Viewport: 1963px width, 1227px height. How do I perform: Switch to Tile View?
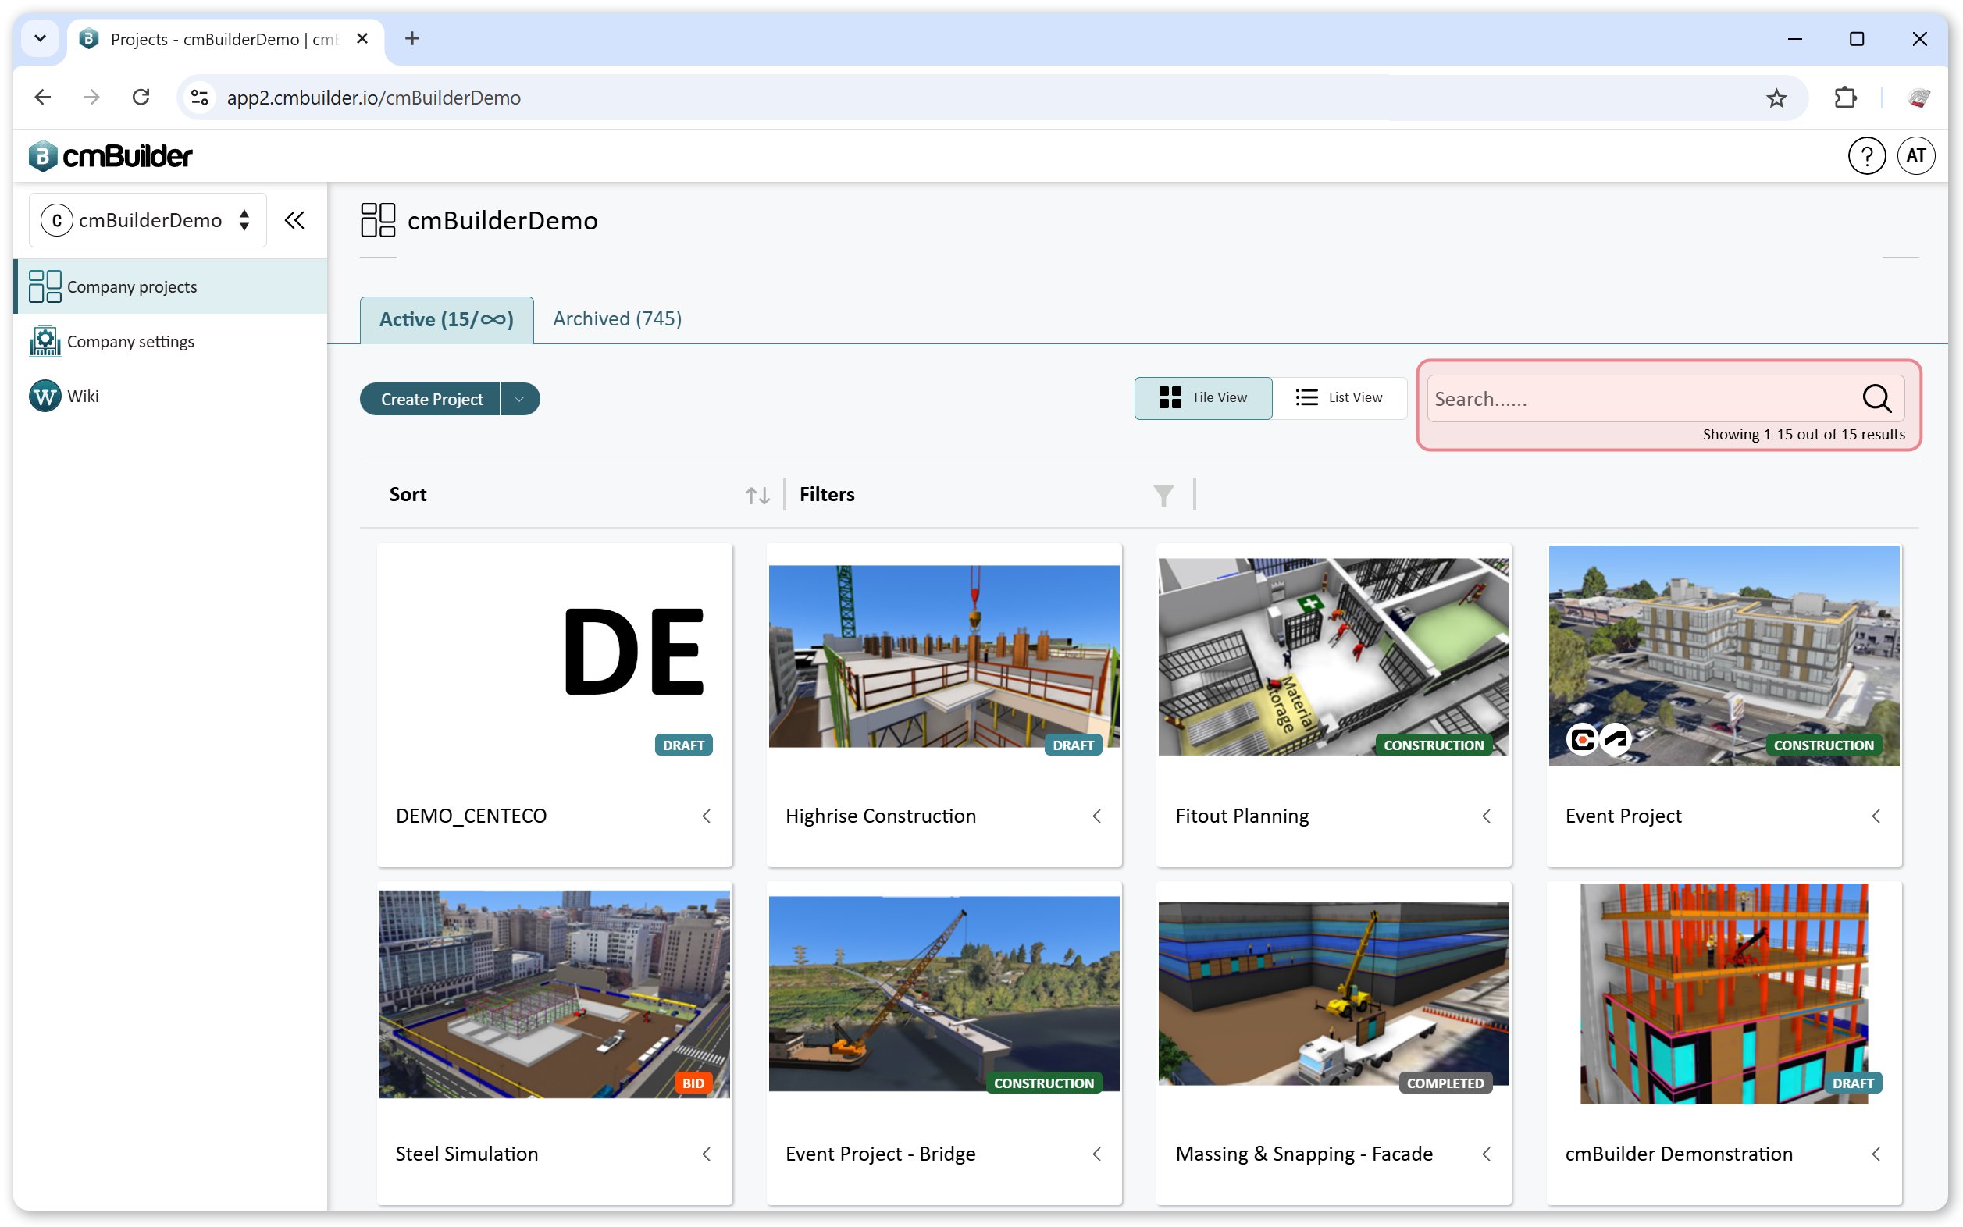click(1202, 397)
